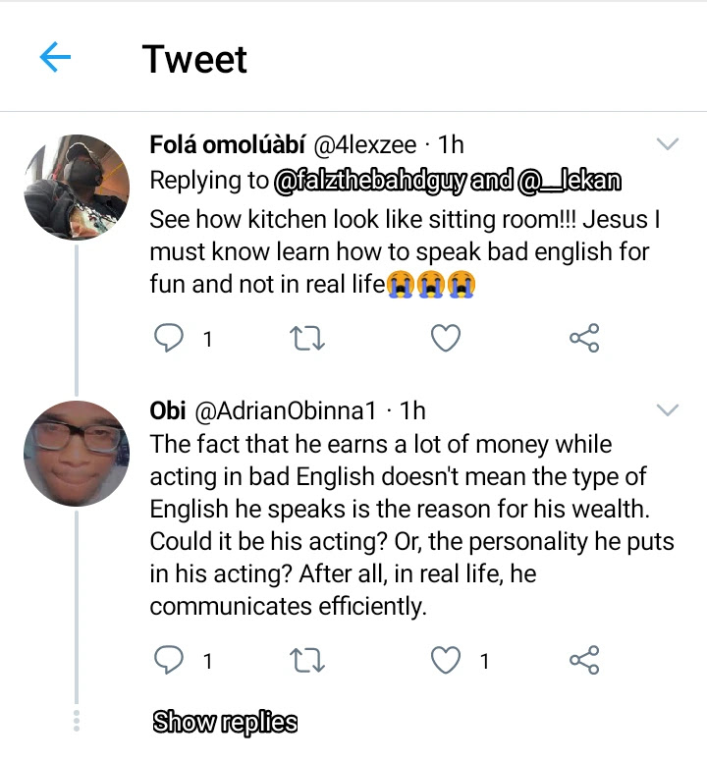Image resolution: width=707 pixels, height=762 pixels.
Task: Go back using the blue arrow
Action: [x=56, y=58]
